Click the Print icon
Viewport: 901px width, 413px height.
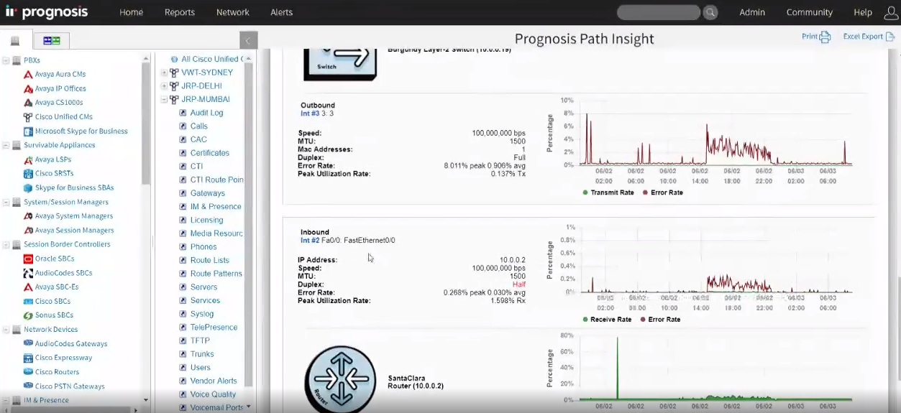pos(825,37)
